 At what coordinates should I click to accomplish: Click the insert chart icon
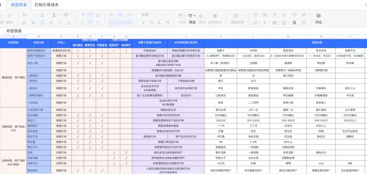(284, 15)
